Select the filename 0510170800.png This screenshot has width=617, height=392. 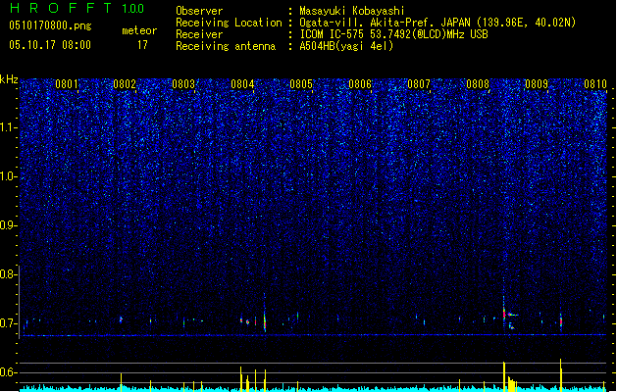[50, 25]
